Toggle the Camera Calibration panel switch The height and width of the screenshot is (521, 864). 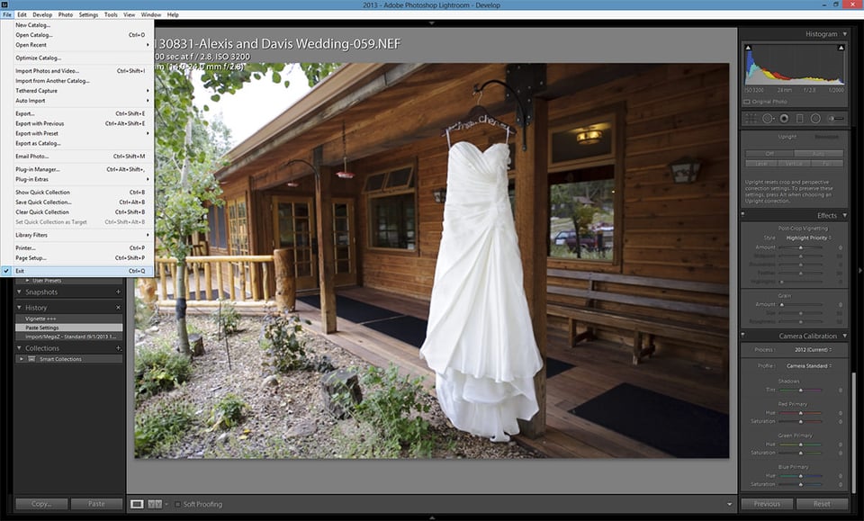[742, 335]
